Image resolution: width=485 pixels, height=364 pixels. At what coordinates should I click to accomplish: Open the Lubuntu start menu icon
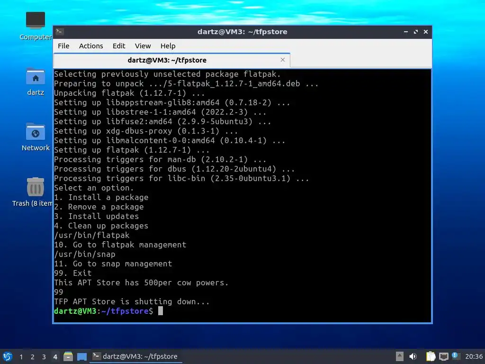tap(8, 356)
